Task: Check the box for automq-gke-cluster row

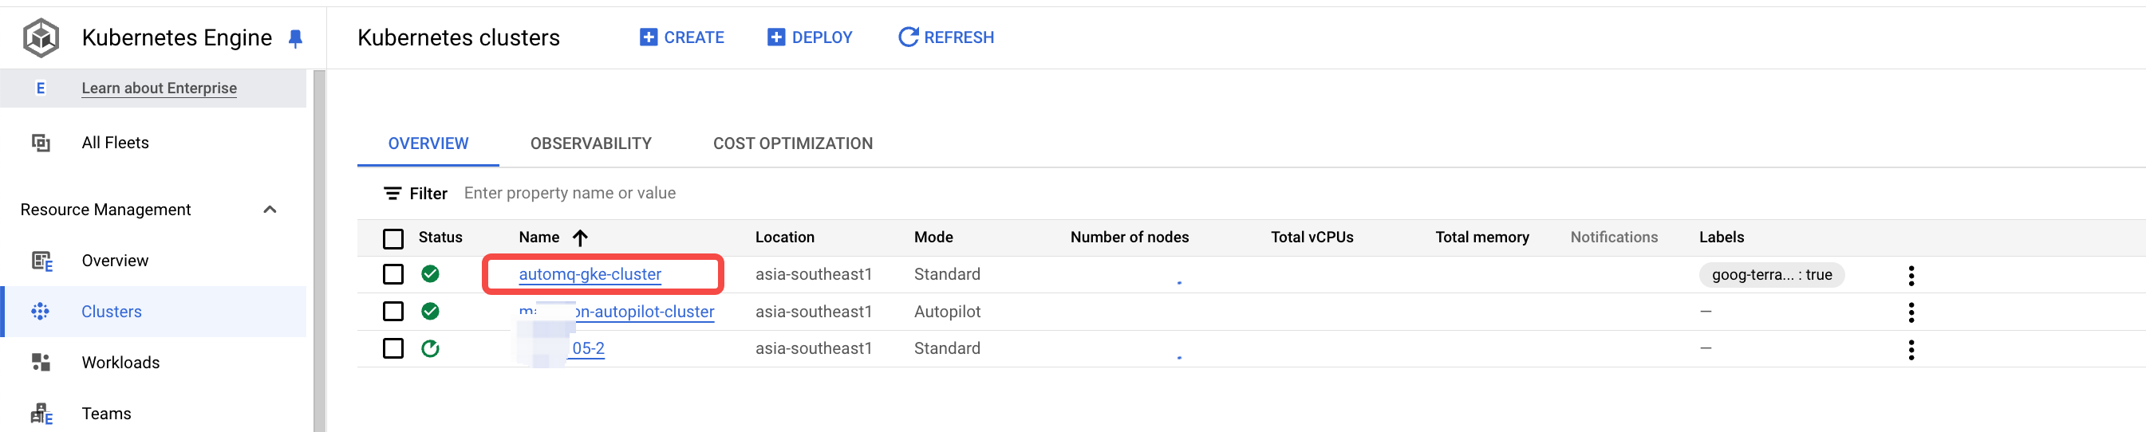Action: (393, 274)
